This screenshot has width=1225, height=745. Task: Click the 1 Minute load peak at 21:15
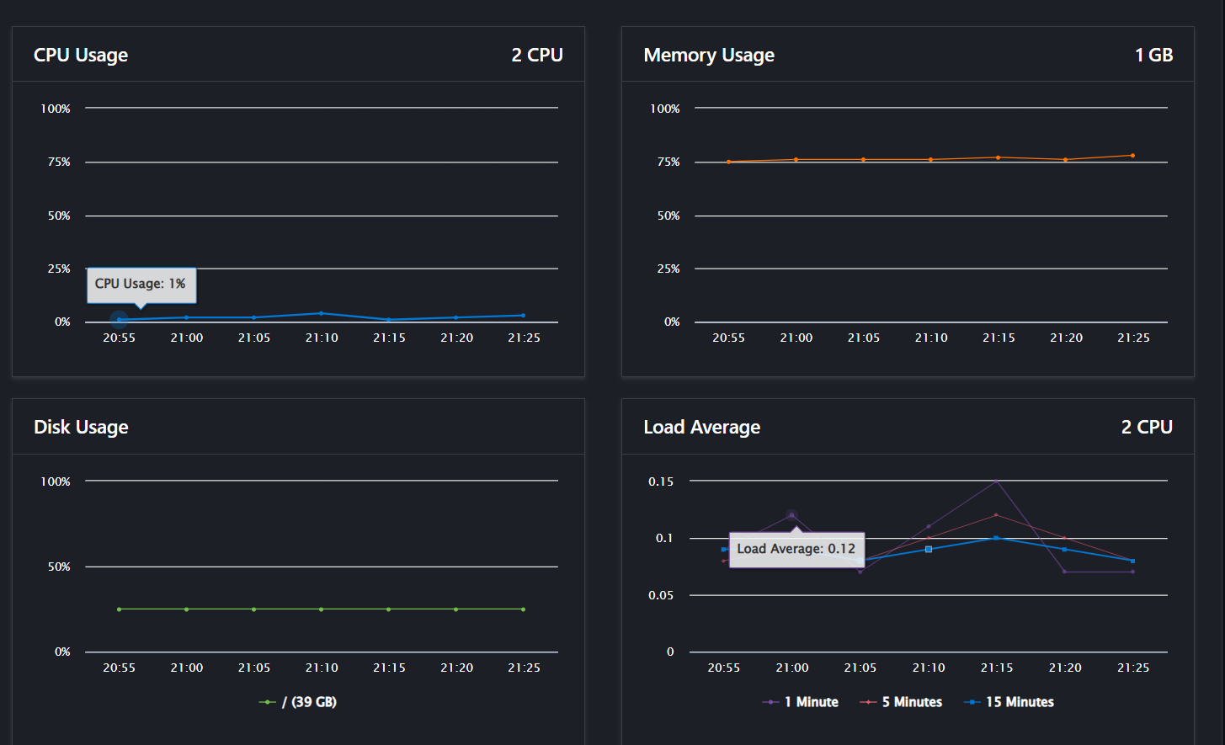pyautogui.click(x=996, y=481)
